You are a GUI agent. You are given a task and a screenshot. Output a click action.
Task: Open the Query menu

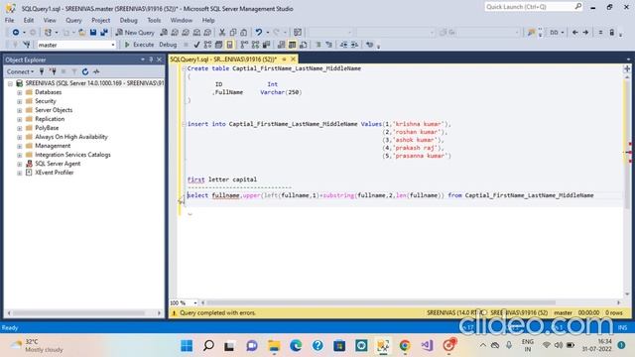tap(73, 20)
